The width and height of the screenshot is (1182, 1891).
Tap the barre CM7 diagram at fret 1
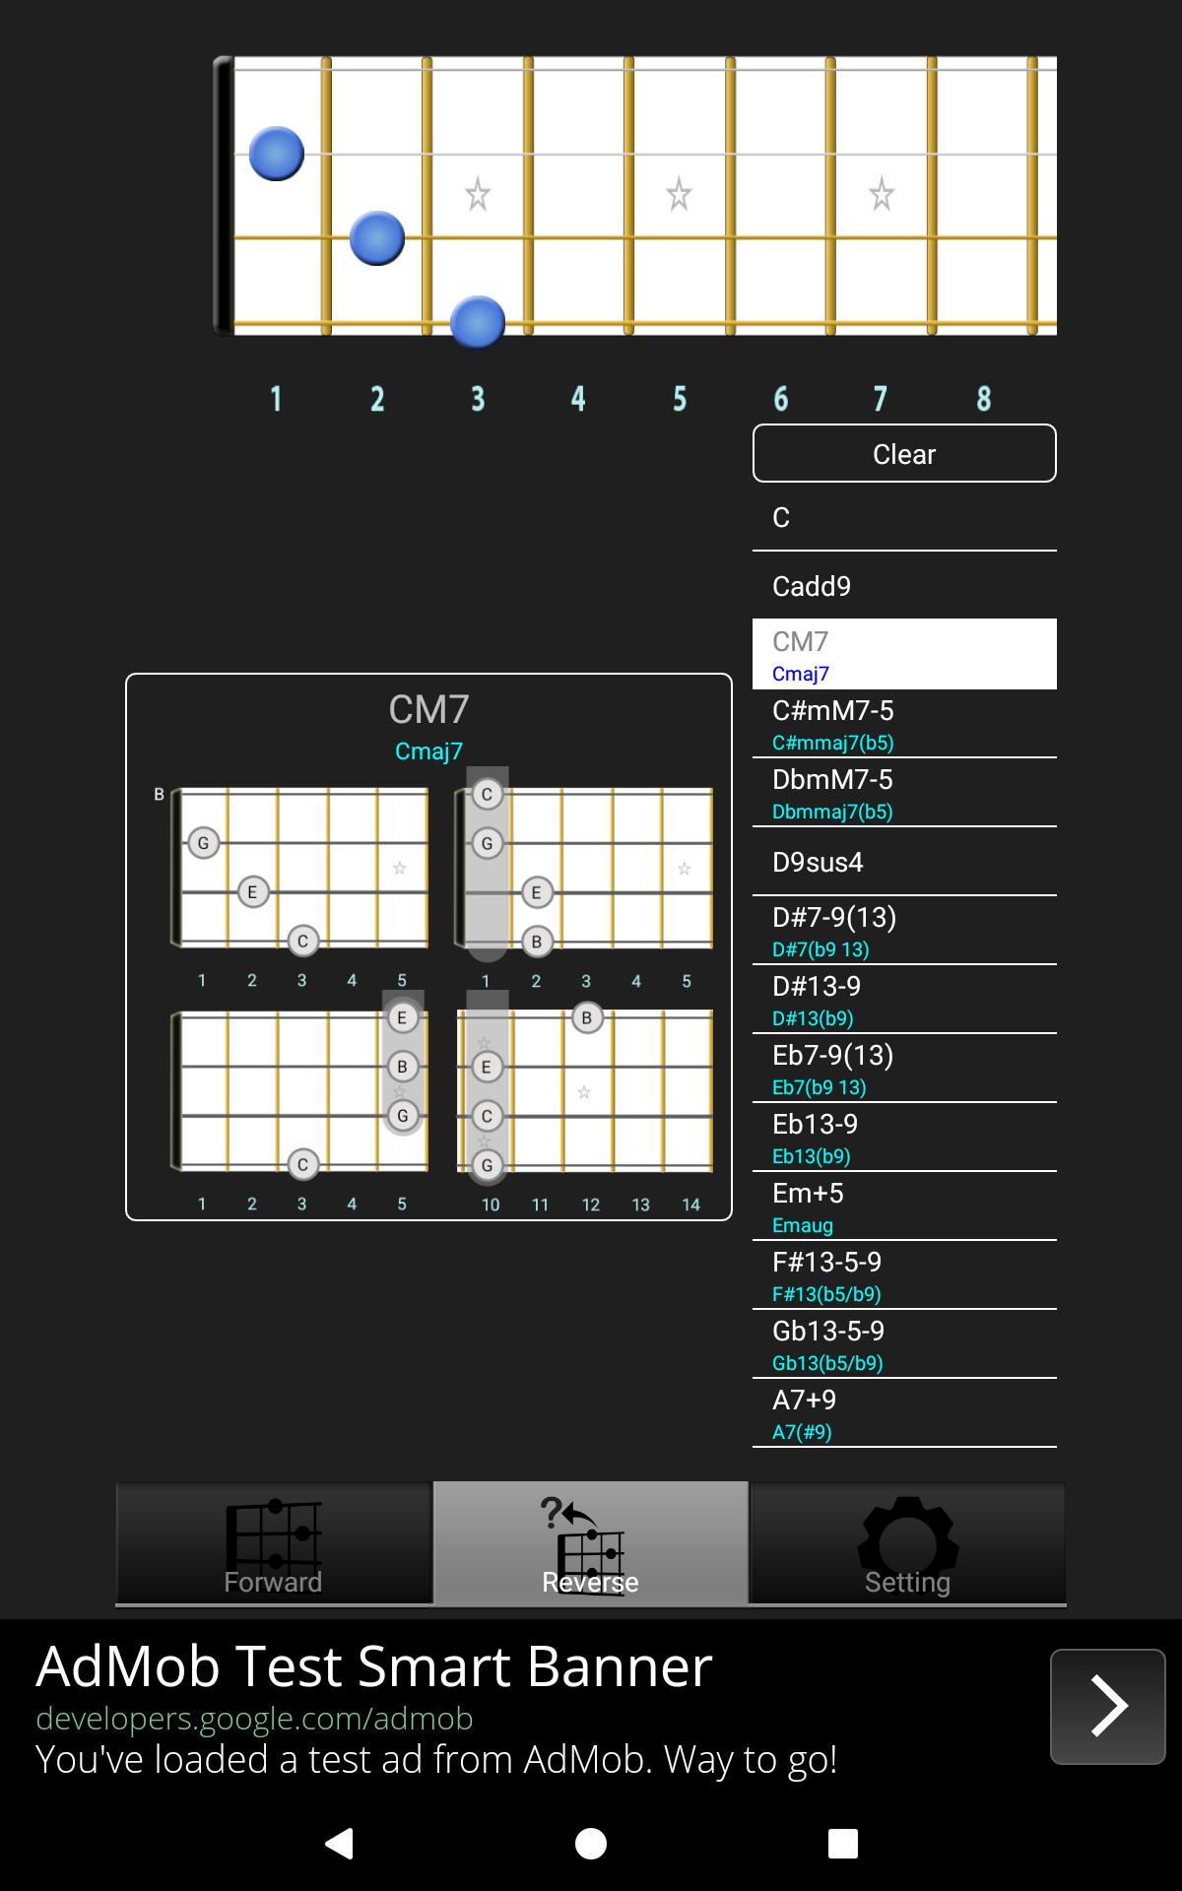[x=584, y=877]
